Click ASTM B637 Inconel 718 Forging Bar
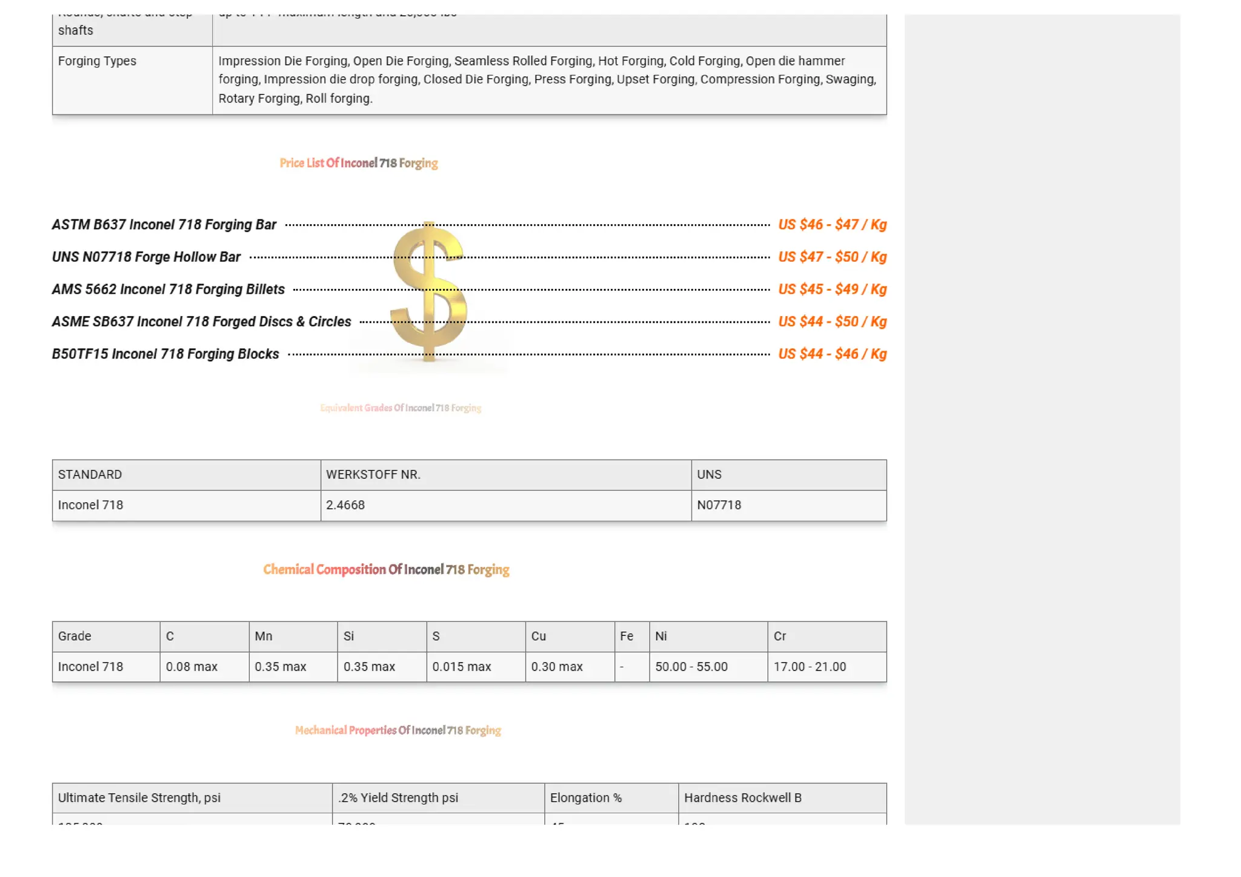The width and height of the screenshot is (1241, 877). coord(164,225)
